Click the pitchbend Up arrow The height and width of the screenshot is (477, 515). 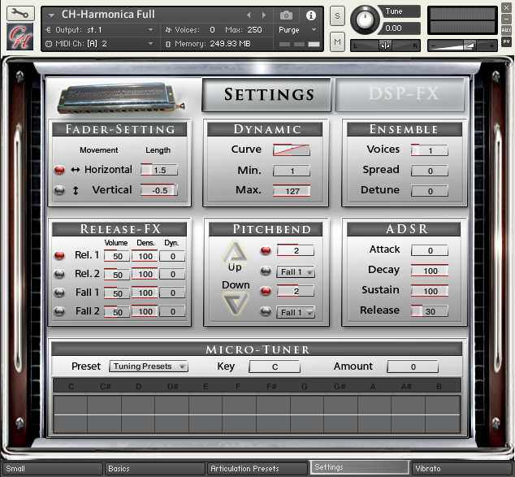[x=235, y=252]
